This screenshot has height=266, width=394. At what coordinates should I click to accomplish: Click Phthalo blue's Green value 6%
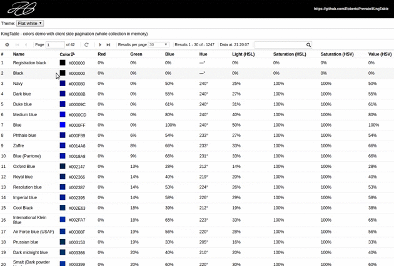[133, 135]
